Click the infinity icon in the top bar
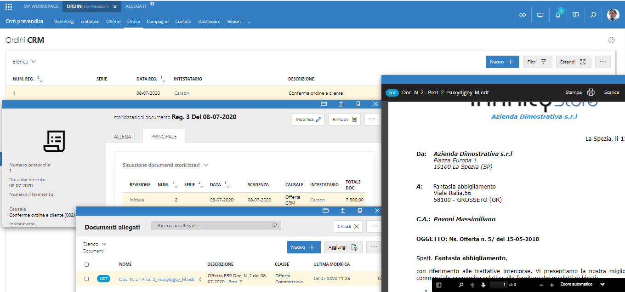This screenshot has width=625, height=292. coord(523,15)
